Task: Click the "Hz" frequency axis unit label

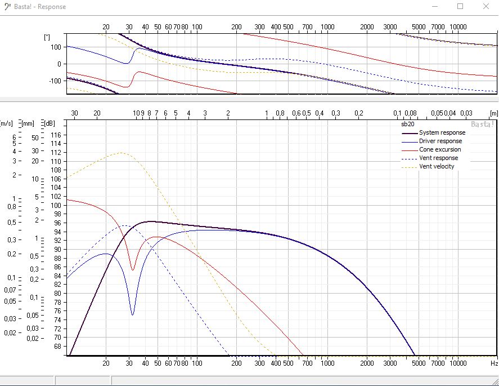Action: tap(494, 363)
